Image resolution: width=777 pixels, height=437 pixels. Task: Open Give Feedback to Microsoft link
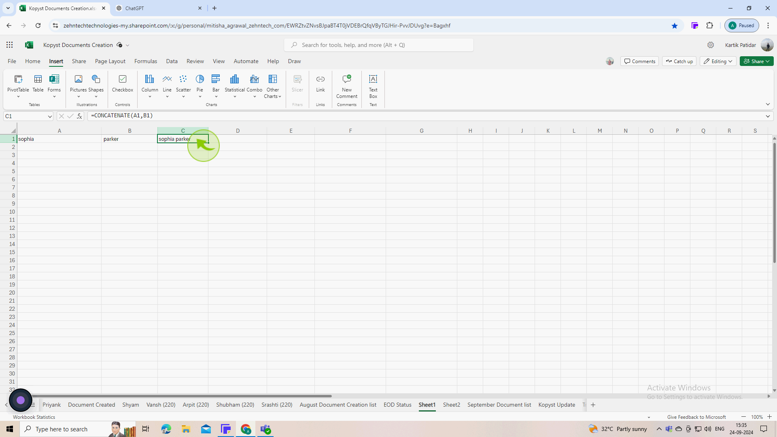pyautogui.click(x=696, y=417)
